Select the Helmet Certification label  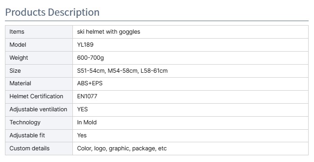36,96
